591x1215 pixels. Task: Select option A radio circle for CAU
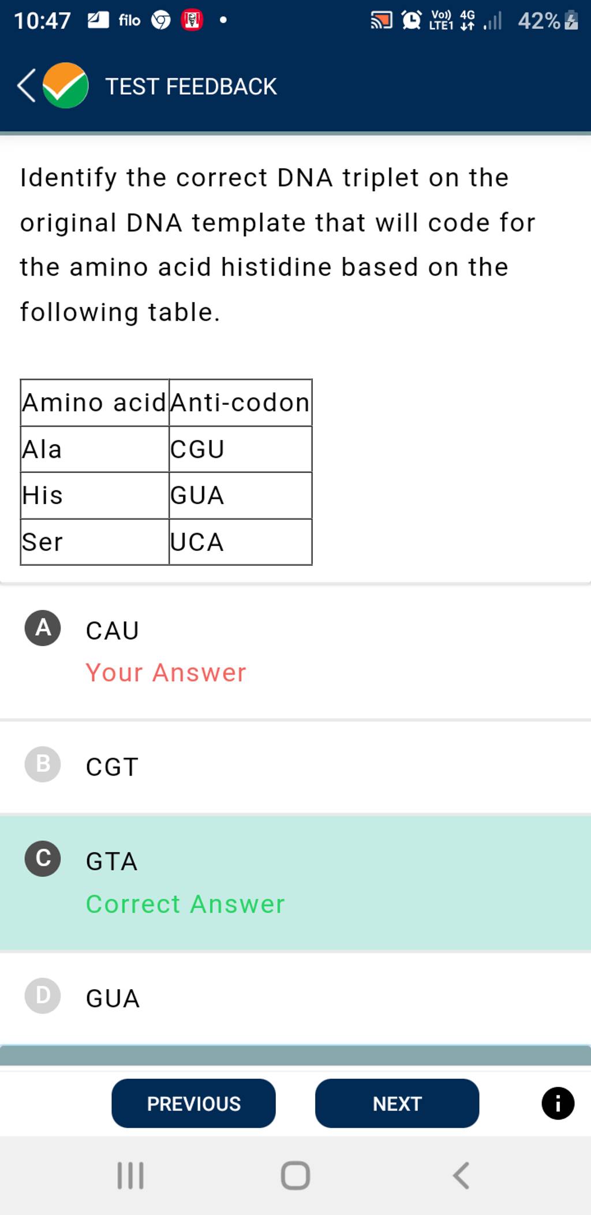pos(43,628)
